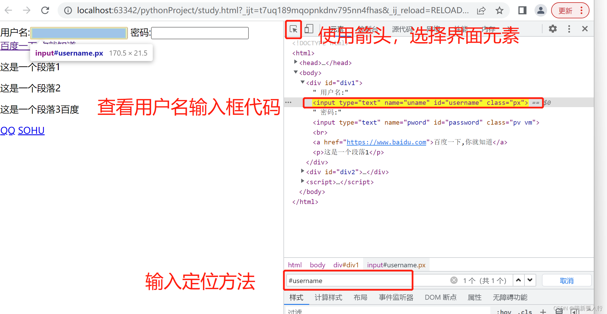Open the update button's three-dot menu

point(581,11)
